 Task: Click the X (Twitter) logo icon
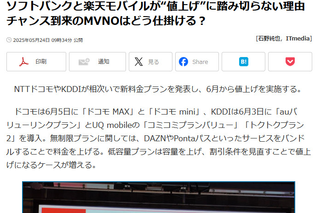click(138, 62)
